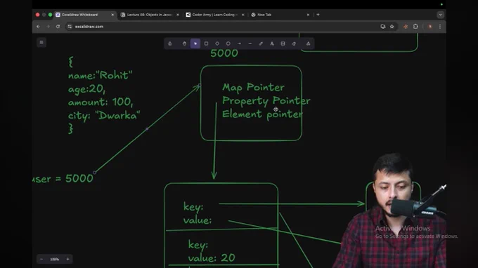The image size is (478, 268).
Task: Select the "value: 20" text
Action: click(x=212, y=258)
